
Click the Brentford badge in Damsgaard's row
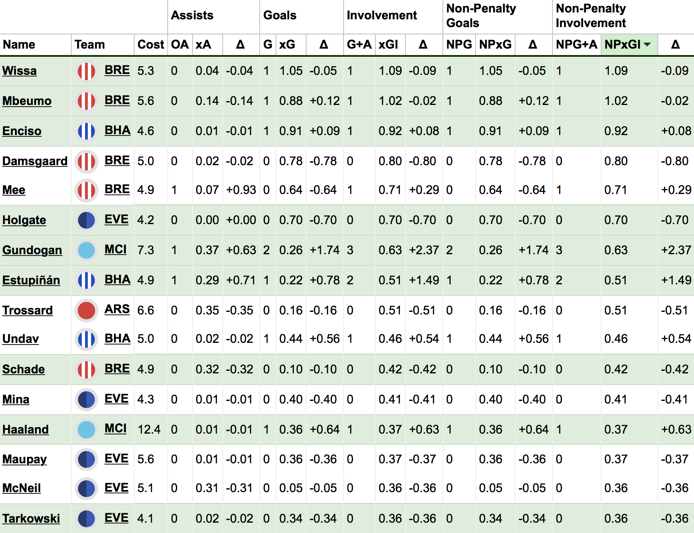pyautogui.click(x=86, y=161)
